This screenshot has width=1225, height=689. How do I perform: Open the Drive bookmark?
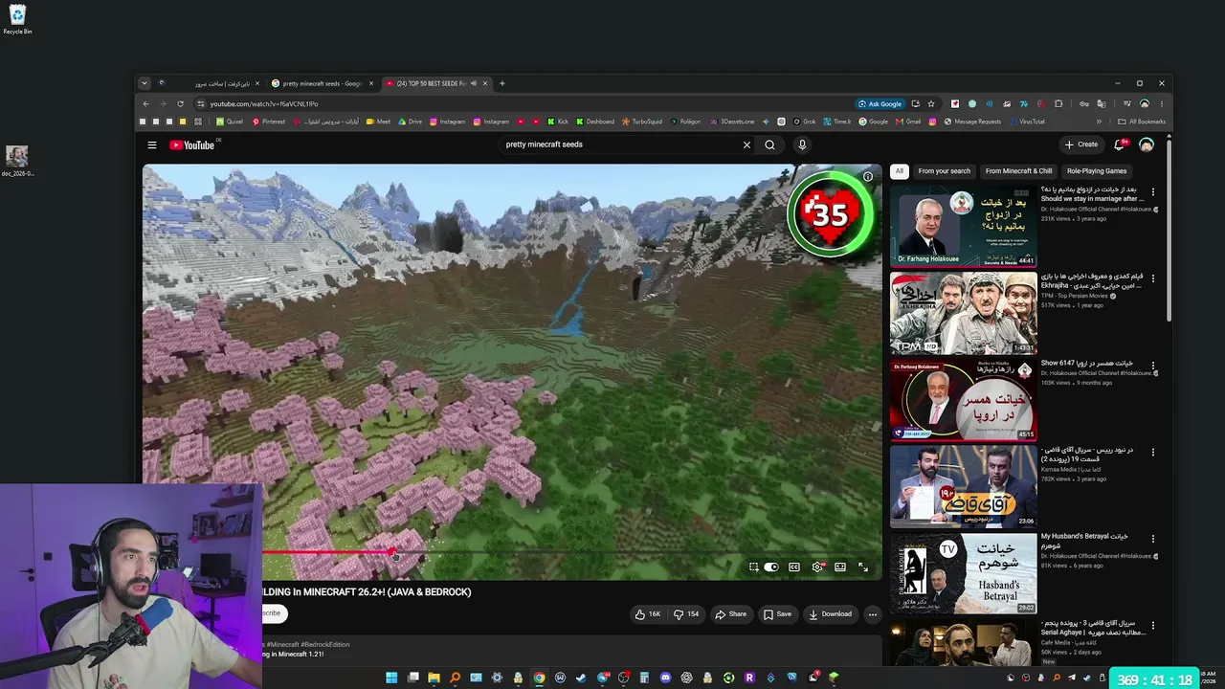tap(410, 122)
